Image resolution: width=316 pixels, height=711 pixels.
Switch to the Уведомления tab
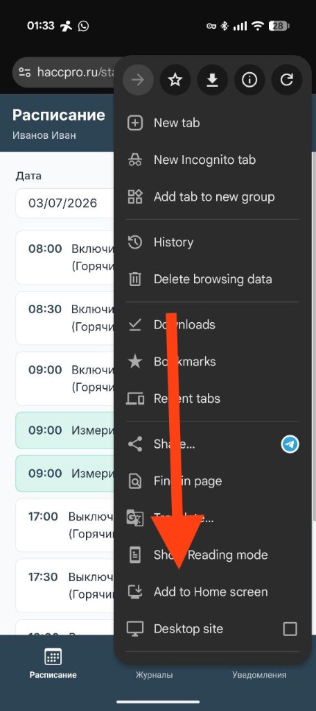(x=259, y=675)
